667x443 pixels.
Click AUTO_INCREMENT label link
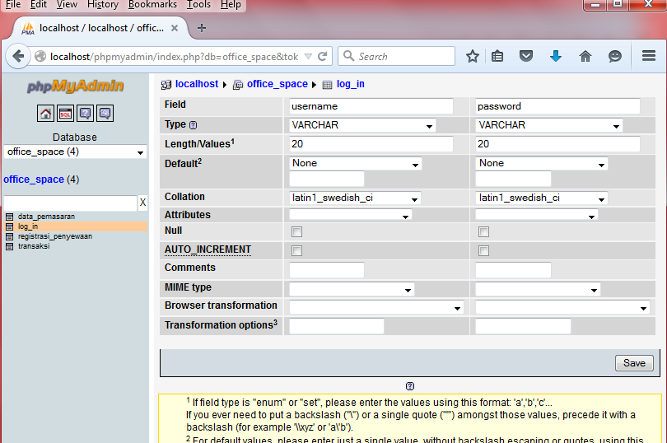click(x=208, y=249)
